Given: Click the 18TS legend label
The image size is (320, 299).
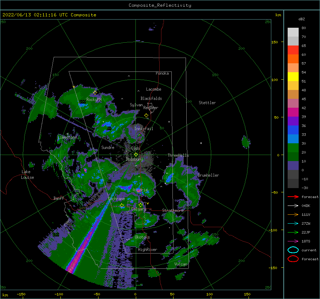Looking at the screenshot, I should [x=306, y=241].
